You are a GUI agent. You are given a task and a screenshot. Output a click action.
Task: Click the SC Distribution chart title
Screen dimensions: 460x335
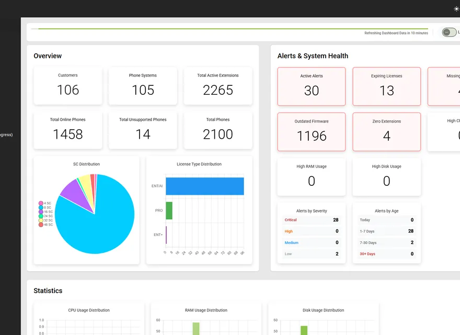click(x=87, y=164)
